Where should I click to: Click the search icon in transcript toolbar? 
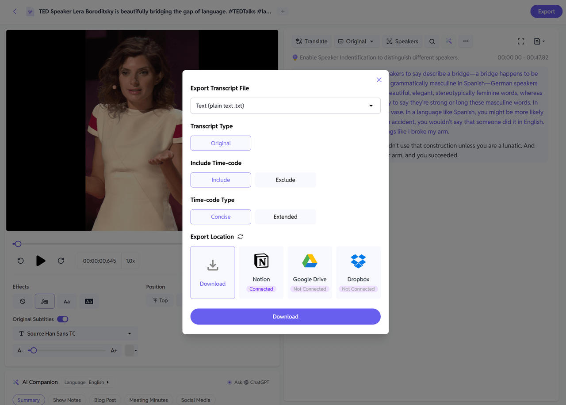[x=432, y=42]
